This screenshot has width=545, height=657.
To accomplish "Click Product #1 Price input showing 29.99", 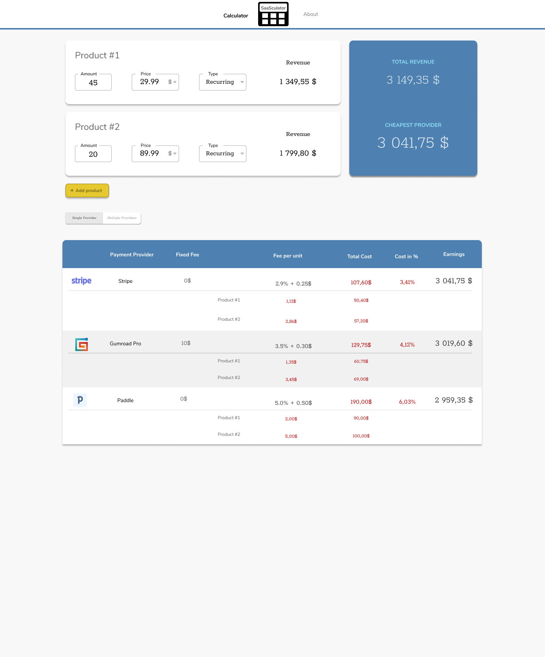I will tap(149, 82).
